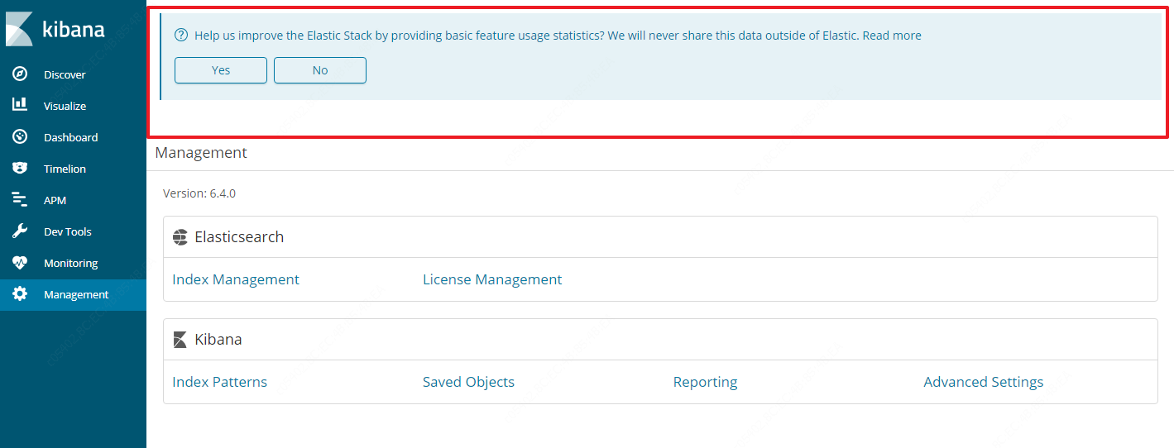This screenshot has width=1174, height=448.
Task: Click the Elasticsearch section title
Action: click(x=239, y=237)
